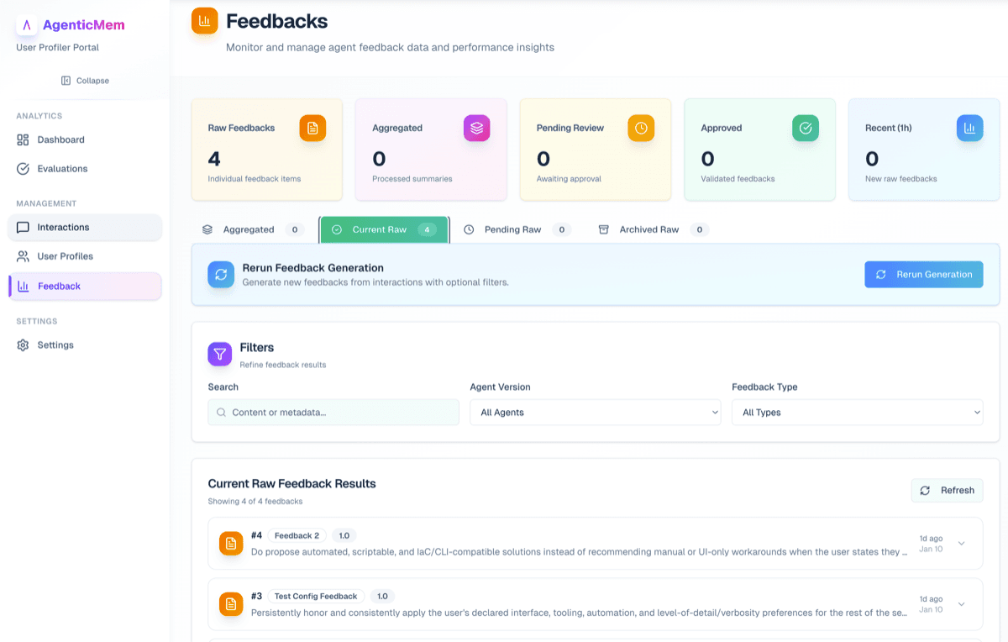Expand feedback #4 details chevron
This screenshot has width=1008, height=642.
click(x=962, y=543)
